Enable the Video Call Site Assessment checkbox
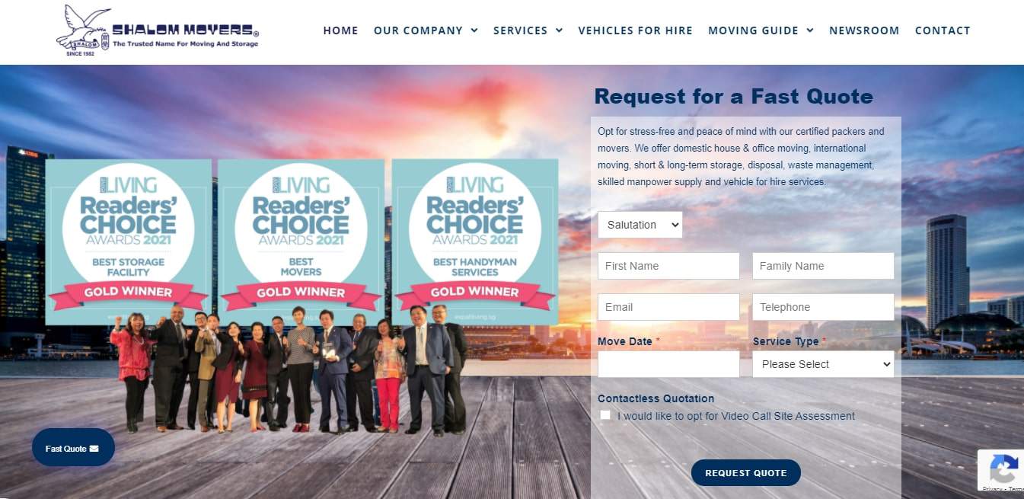1024x499 pixels. [605, 415]
